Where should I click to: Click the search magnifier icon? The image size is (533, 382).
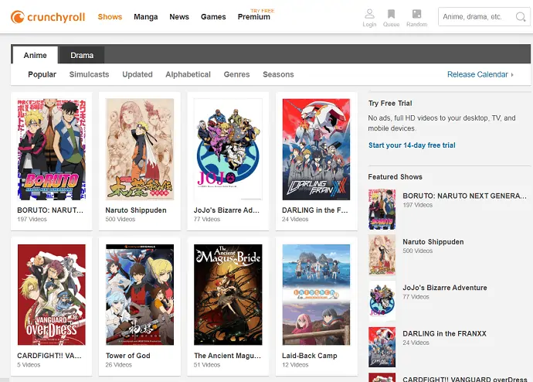tap(521, 17)
